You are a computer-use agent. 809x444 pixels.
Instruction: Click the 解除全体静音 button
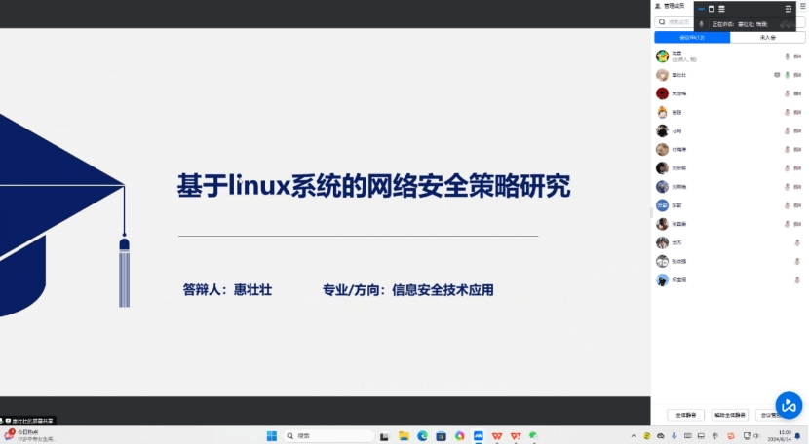click(x=730, y=415)
